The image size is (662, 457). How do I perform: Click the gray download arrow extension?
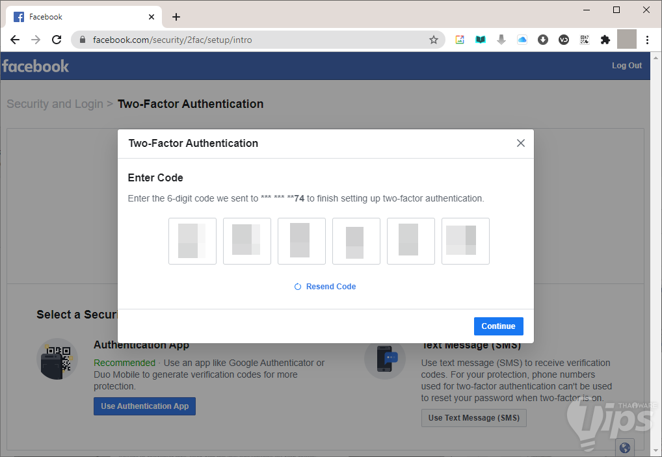(x=501, y=40)
